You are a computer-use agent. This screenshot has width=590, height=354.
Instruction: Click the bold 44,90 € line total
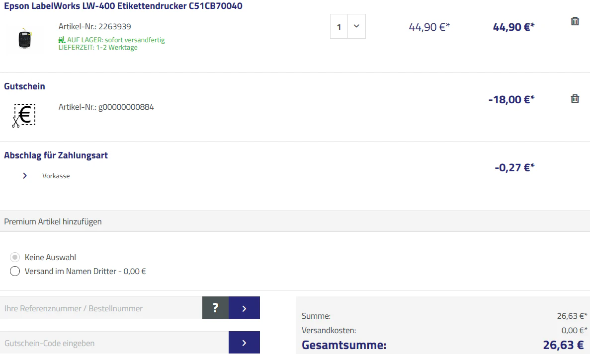(513, 27)
